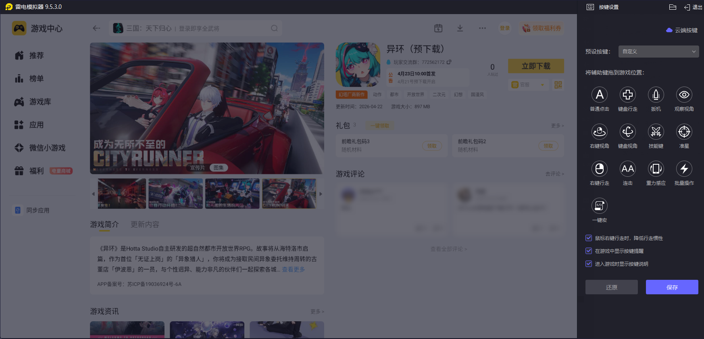Expand the 预设按键 preset dropdown
Viewport: 704px width, 339px height.
pos(659,52)
